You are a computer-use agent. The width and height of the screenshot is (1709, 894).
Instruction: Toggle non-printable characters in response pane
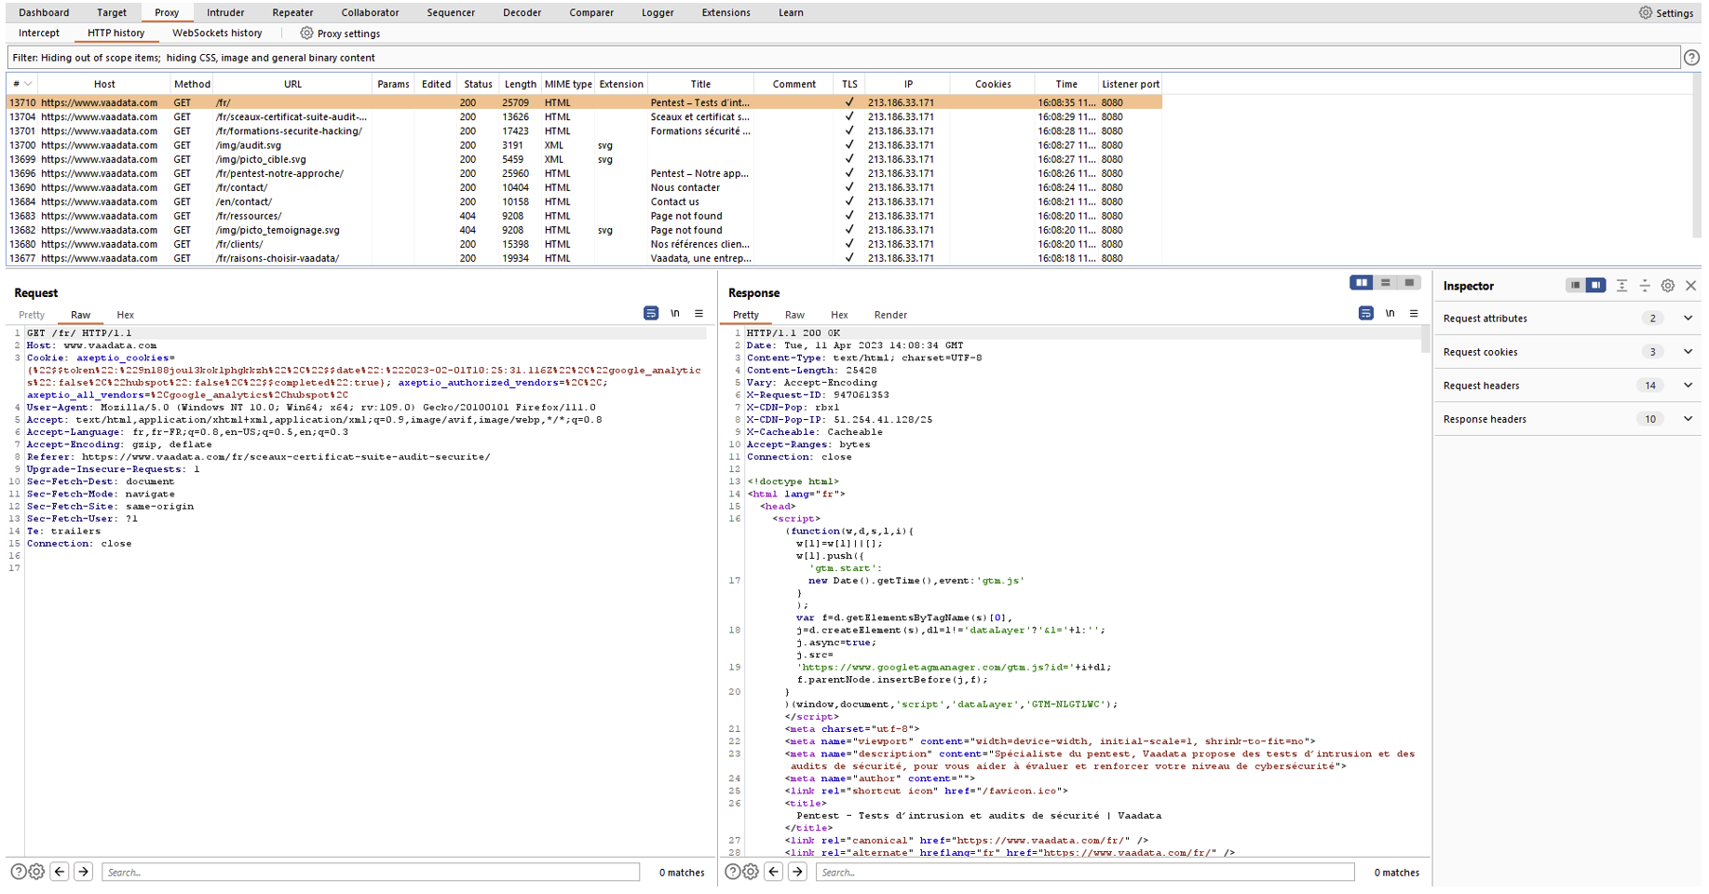pos(1390,314)
